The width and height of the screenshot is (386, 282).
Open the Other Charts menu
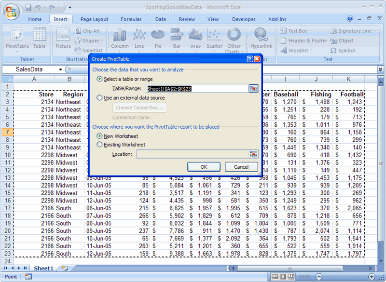tap(234, 40)
